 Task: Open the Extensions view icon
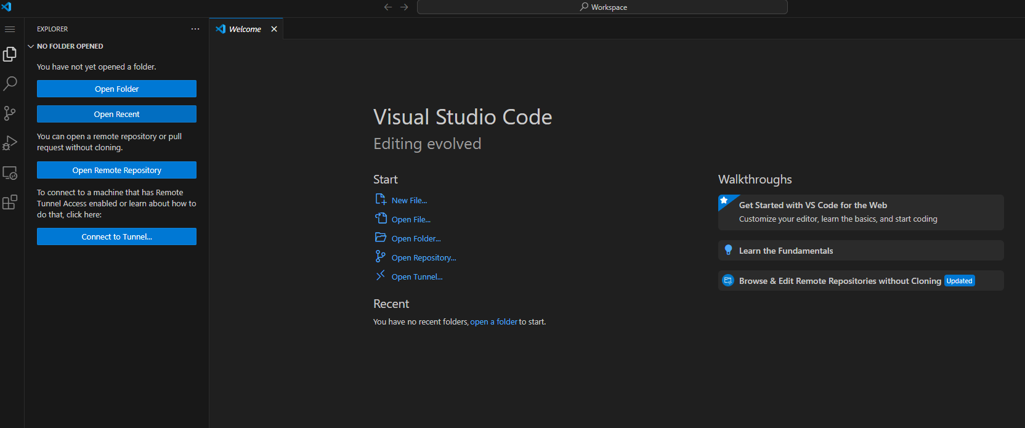10,202
